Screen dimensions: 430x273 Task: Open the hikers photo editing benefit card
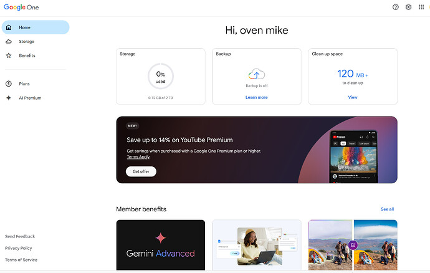tap(353, 245)
